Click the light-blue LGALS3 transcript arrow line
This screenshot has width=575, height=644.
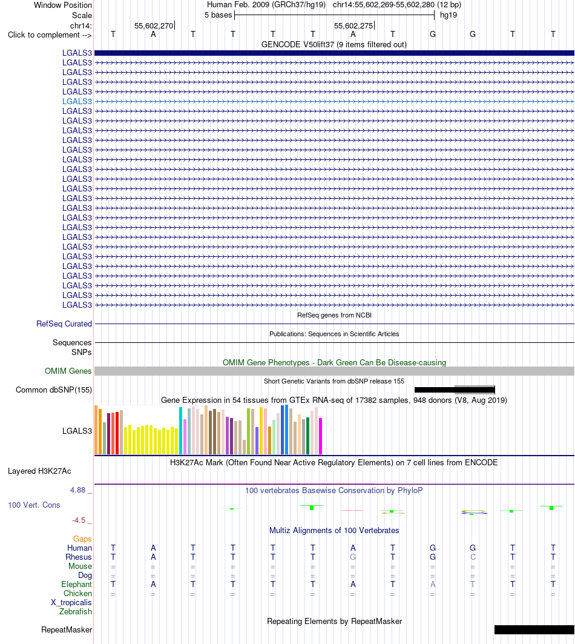pos(334,101)
